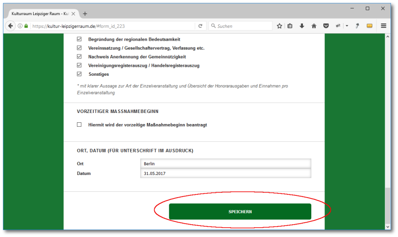Click the Datum input field
The image size is (398, 237).
pyautogui.click(x=226, y=173)
